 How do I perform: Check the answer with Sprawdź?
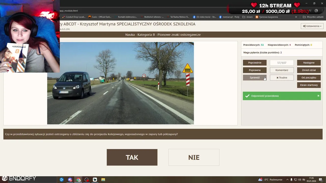coord(255,78)
